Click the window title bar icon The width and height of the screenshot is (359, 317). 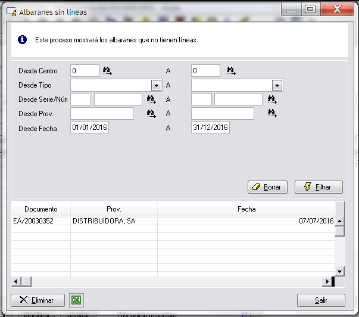11,12
